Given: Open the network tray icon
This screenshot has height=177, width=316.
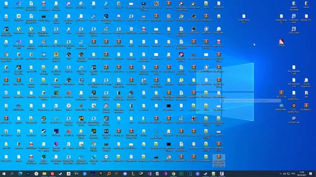Looking at the screenshot, I should [288, 174].
